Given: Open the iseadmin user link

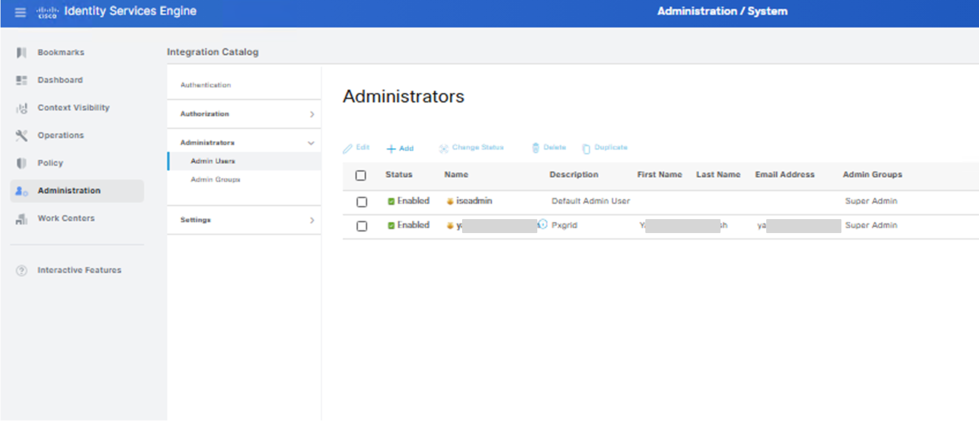Looking at the screenshot, I should 474,201.
